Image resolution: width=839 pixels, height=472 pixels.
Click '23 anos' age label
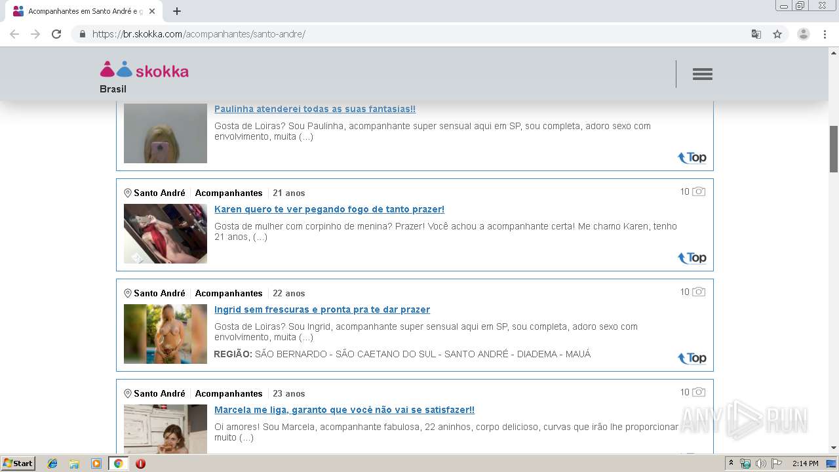[289, 393]
